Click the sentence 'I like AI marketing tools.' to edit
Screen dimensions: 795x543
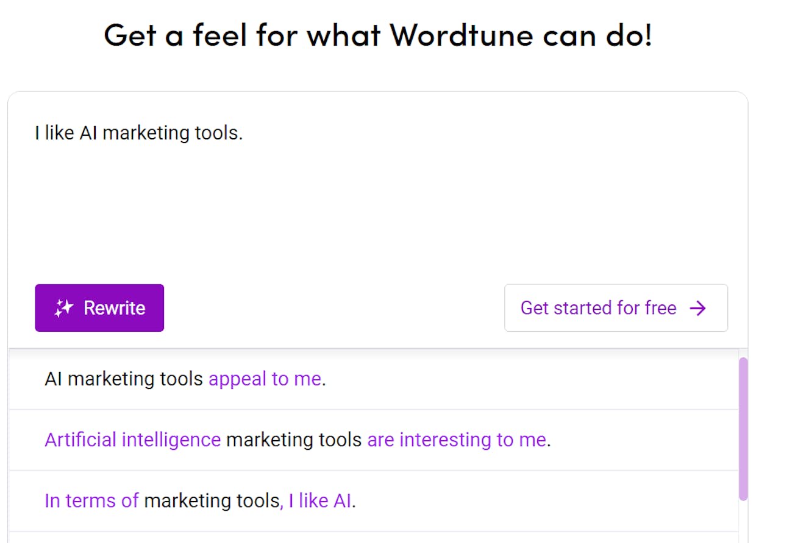[138, 133]
